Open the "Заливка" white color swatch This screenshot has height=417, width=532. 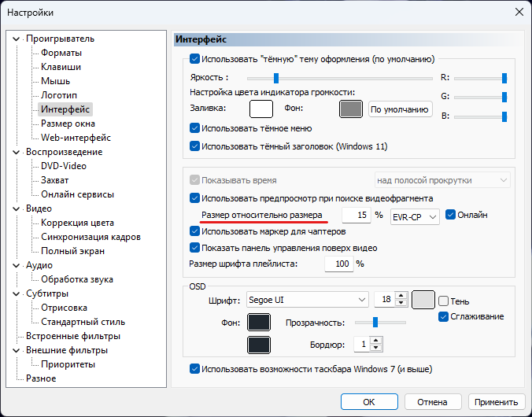pos(261,109)
